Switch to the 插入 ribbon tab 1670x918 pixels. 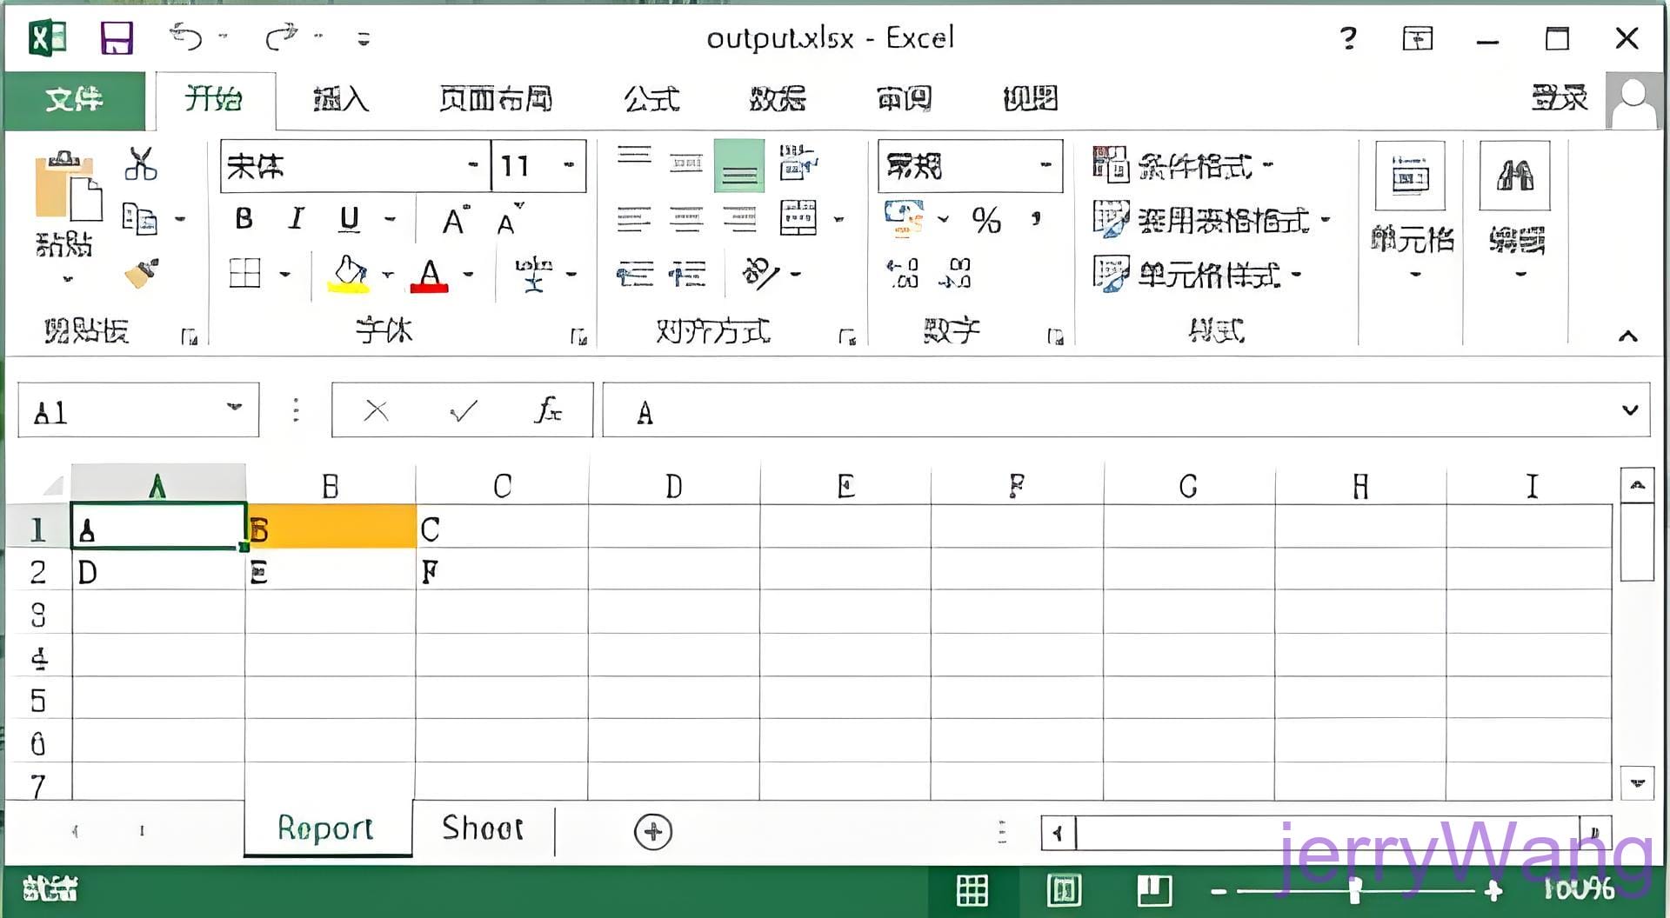click(x=341, y=99)
